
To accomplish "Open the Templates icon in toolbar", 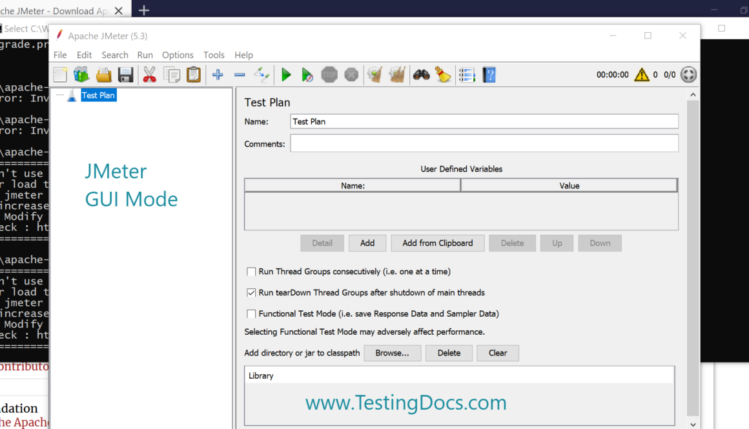I will coord(81,75).
